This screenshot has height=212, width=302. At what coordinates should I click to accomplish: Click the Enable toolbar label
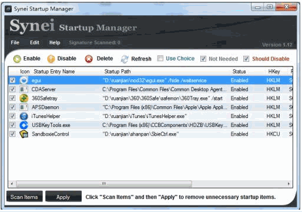[x=32, y=59]
